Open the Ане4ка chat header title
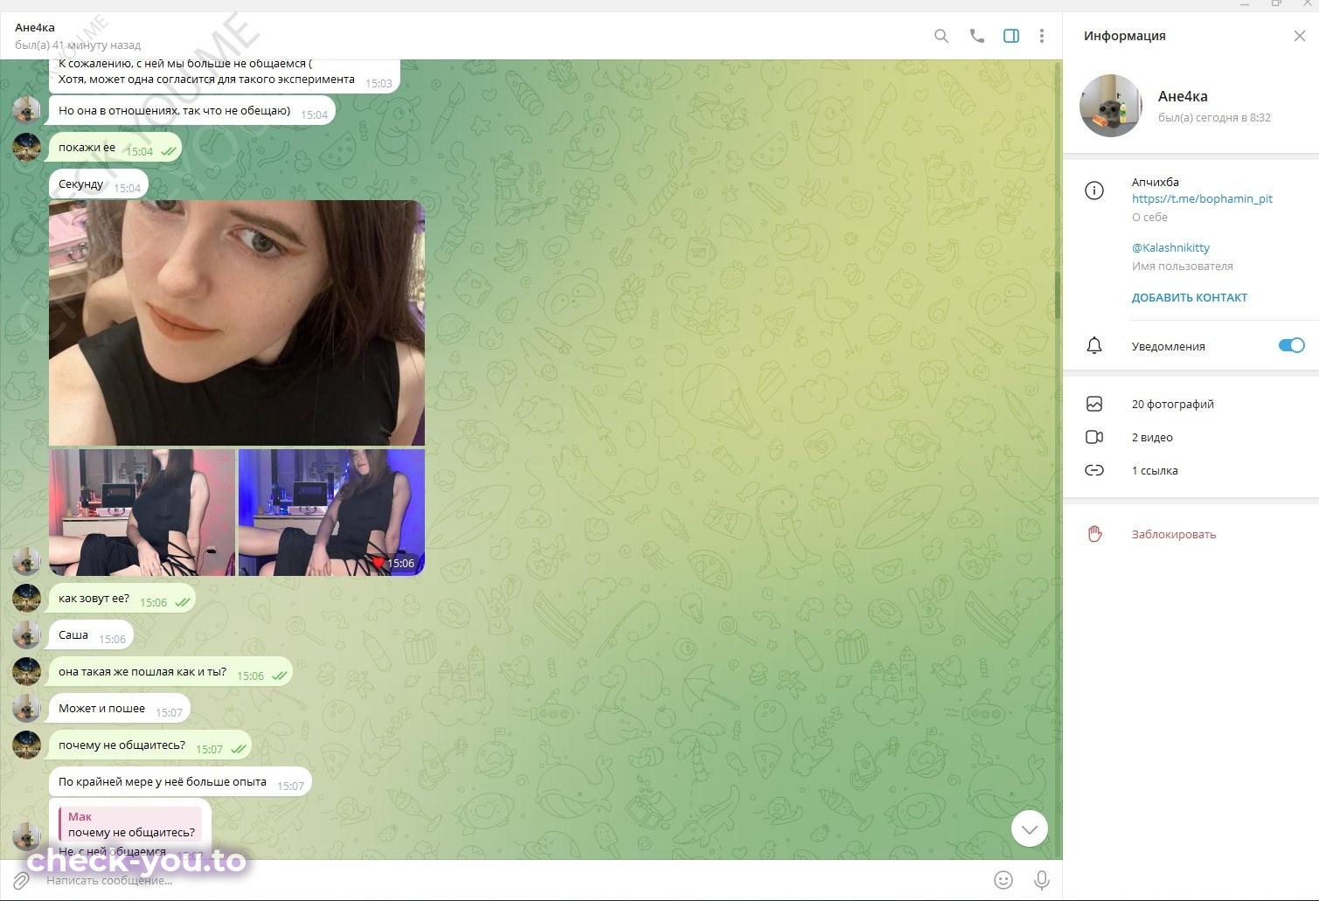The width and height of the screenshot is (1319, 901). pyautogui.click(x=35, y=27)
